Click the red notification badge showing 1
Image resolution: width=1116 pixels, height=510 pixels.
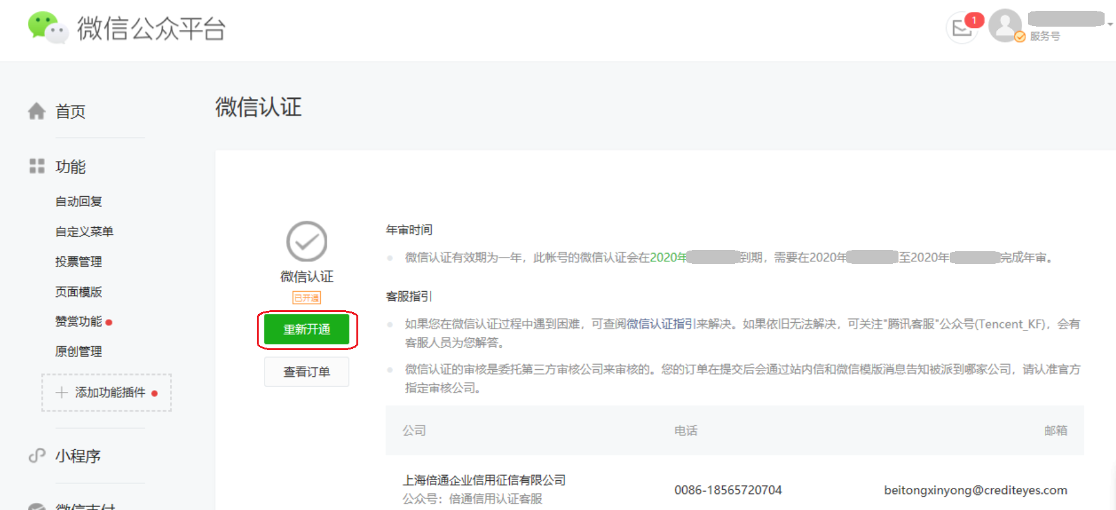(x=975, y=20)
